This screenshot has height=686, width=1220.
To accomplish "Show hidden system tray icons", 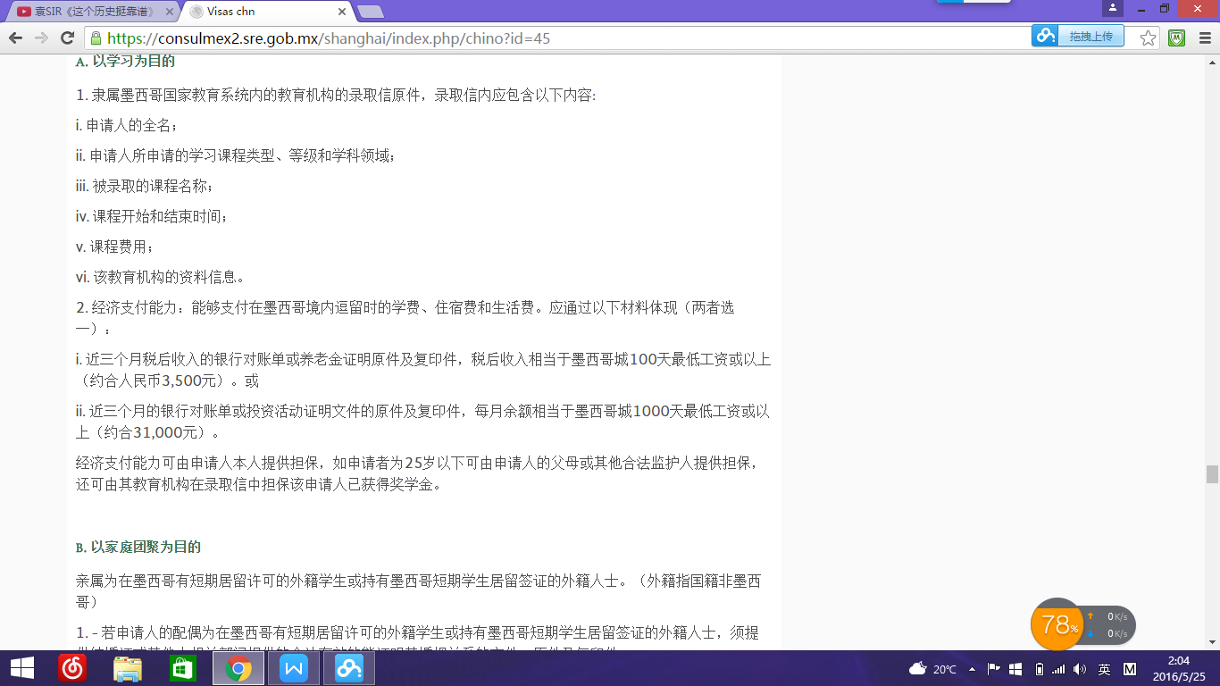I will [x=971, y=669].
